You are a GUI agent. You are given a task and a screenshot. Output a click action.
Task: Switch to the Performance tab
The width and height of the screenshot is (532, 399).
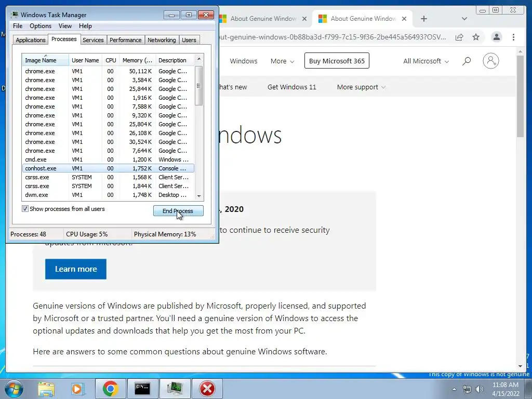(x=125, y=40)
